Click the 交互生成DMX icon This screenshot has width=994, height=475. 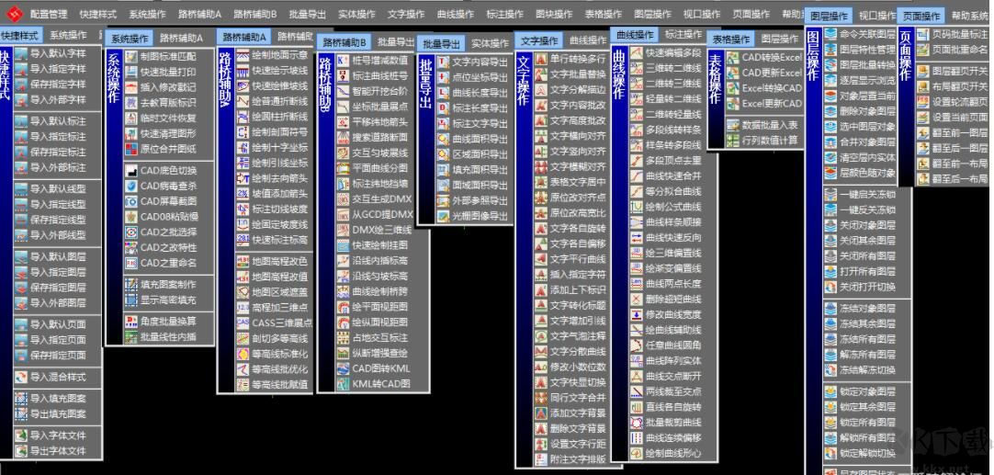tap(343, 199)
